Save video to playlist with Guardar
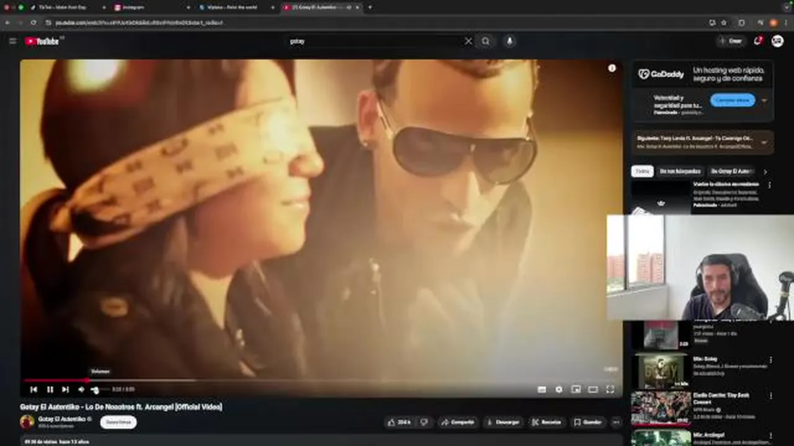Image resolution: width=794 pixels, height=446 pixels. tap(587, 422)
